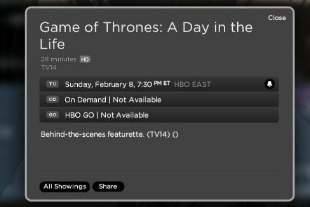This screenshot has height=207, width=310.
Task: Open All Showings list
Action: point(65,186)
